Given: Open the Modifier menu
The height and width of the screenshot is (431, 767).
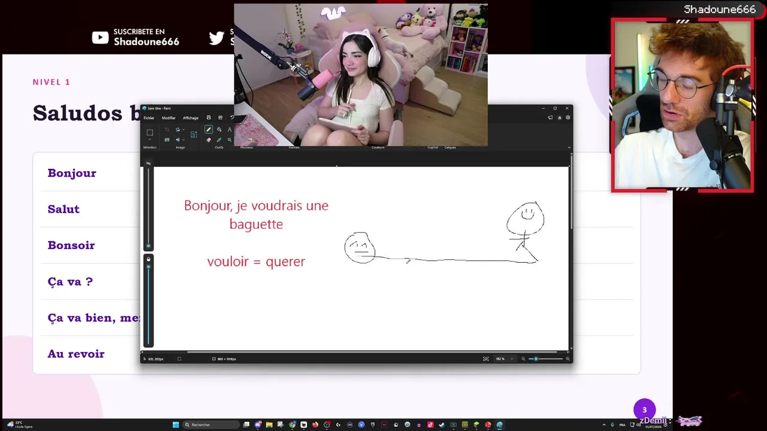Looking at the screenshot, I should point(168,118).
